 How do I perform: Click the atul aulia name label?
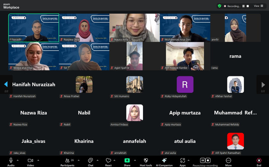click(170, 153)
